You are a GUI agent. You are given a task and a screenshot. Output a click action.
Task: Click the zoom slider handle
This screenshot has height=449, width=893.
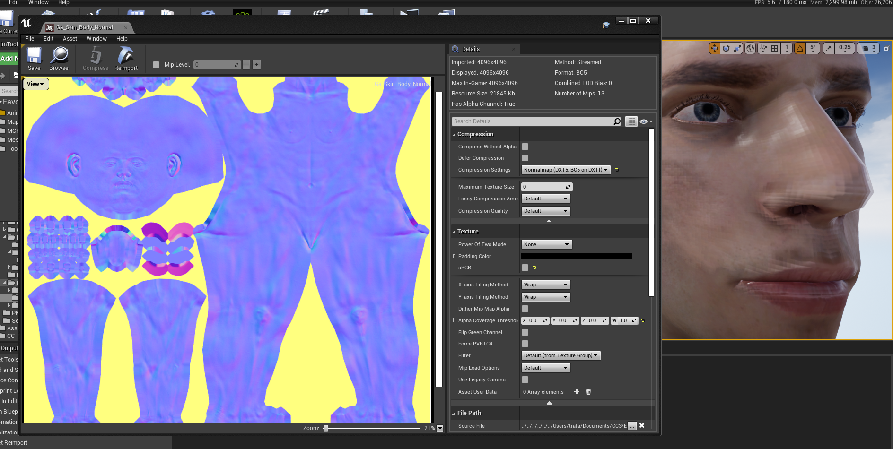click(x=325, y=428)
